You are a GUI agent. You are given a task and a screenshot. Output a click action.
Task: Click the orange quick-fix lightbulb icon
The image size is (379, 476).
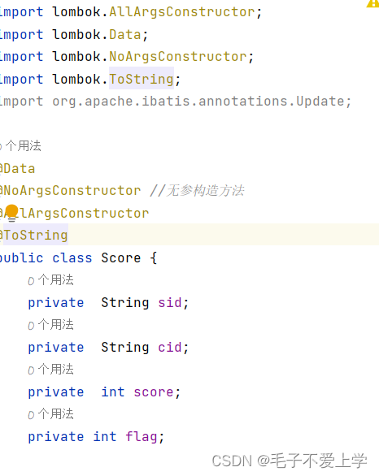pos(12,213)
